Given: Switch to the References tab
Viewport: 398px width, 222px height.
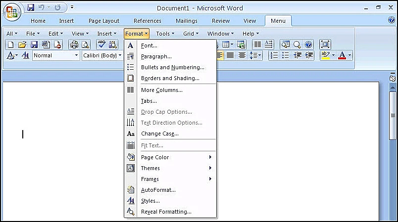Looking at the screenshot, I should [148, 21].
